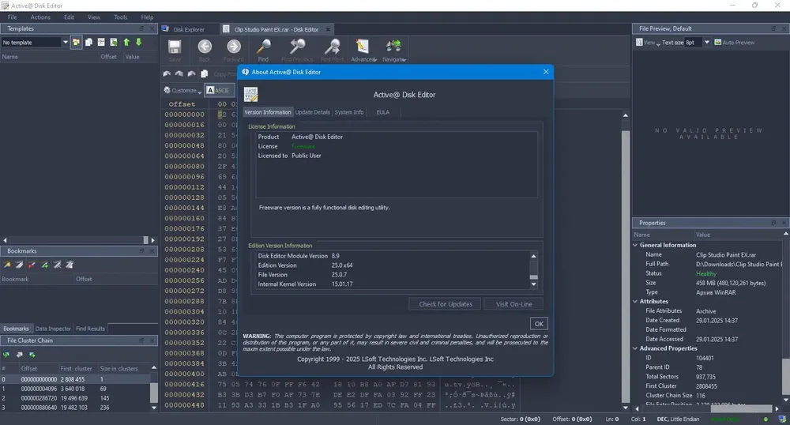Toggle the load template folder button

[76, 43]
